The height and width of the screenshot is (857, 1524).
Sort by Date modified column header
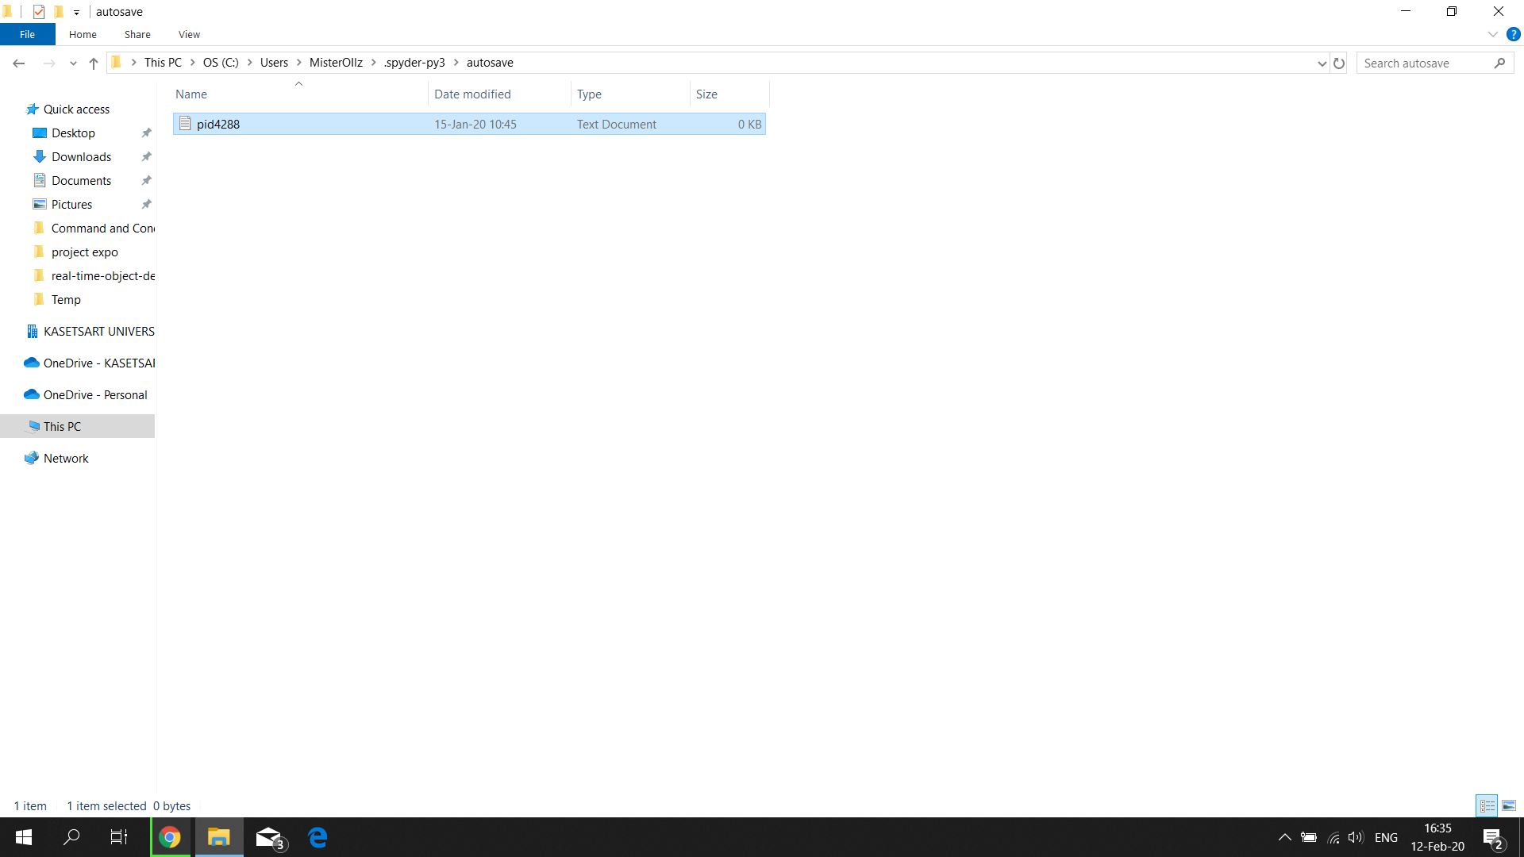click(x=472, y=94)
